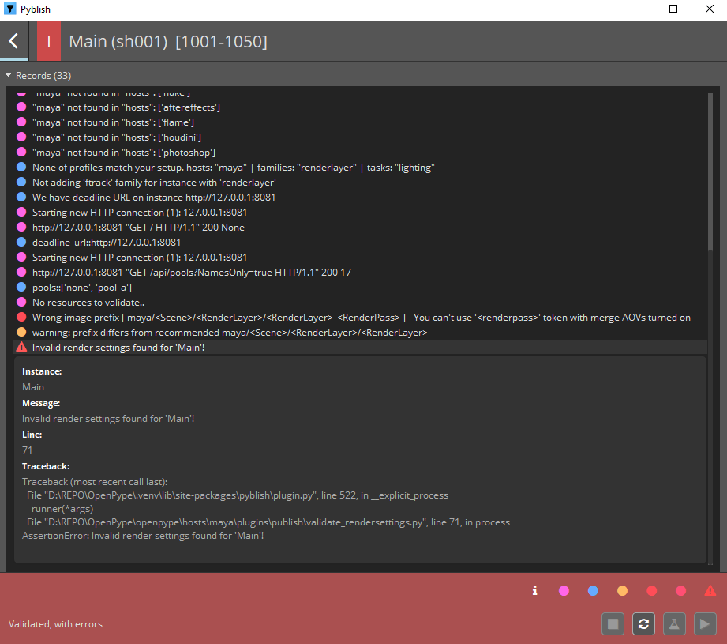Screen dimensions: 727x644
Task: Select record "pools::['none', 'pool_a']"
Action: [x=360, y=287]
